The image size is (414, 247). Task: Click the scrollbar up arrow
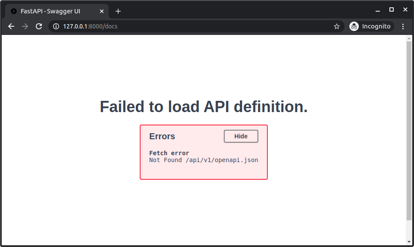pos(409,39)
